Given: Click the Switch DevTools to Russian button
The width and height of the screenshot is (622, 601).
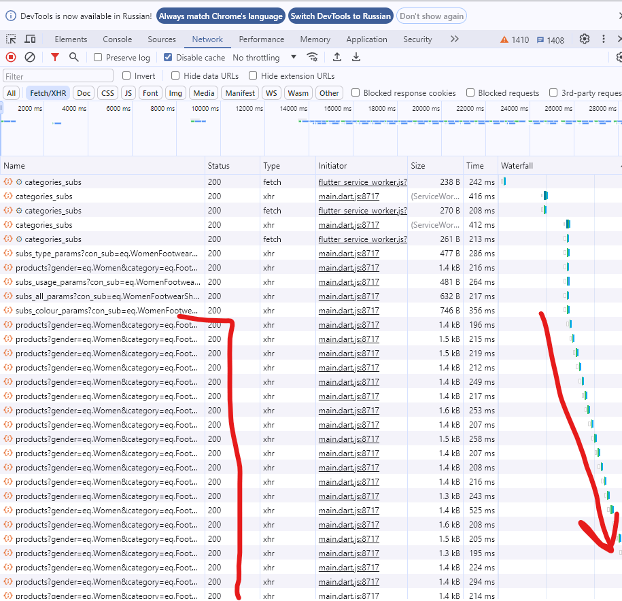Looking at the screenshot, I should 341,16.
